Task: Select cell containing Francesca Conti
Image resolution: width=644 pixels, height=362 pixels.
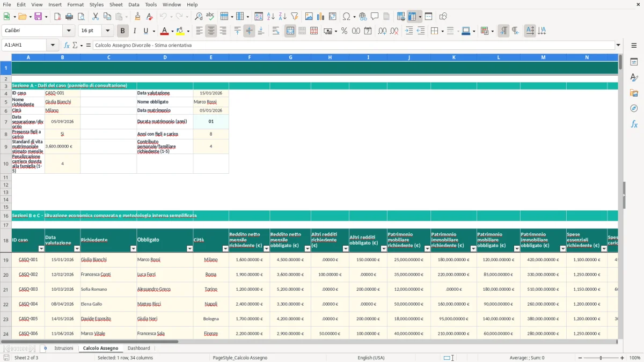Action: 108,275
